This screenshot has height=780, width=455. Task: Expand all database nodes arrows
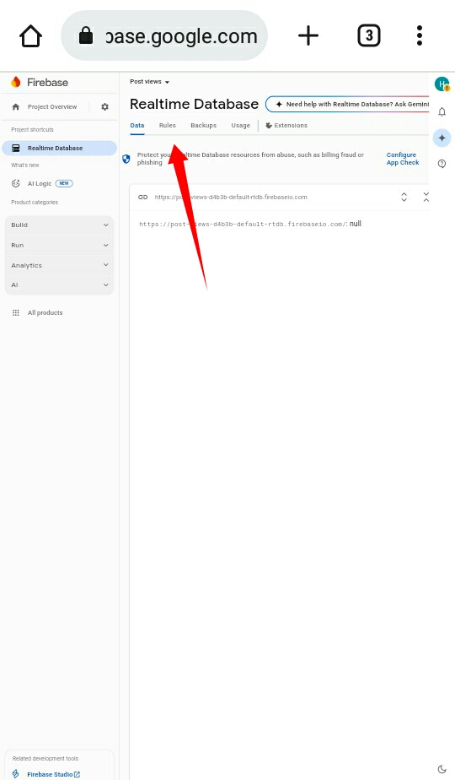coord(404,197)
